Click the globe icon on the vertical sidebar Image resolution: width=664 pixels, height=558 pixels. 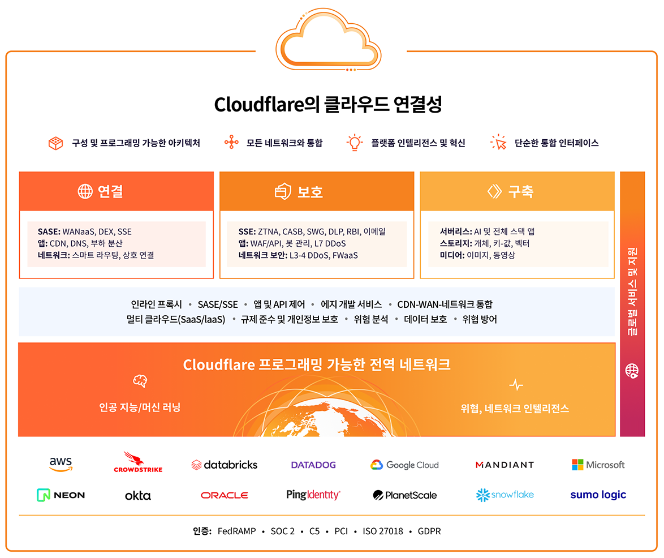[x=632, y=371]
